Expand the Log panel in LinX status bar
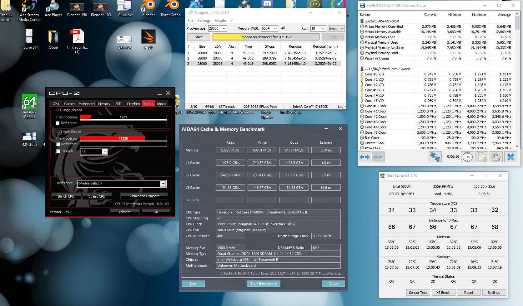Screen dimensions: 523x306 (342, 107)
